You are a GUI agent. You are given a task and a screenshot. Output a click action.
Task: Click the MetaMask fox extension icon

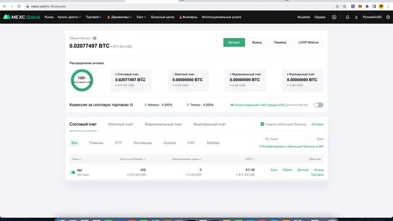(360, 7)
